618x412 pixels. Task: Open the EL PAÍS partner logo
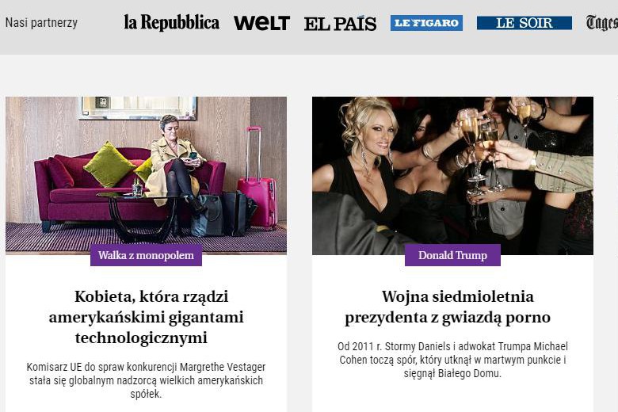(340, 23)
